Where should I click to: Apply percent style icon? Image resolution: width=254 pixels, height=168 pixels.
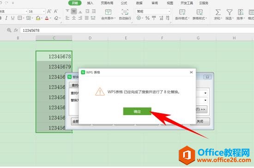click(x=147, y=18)
